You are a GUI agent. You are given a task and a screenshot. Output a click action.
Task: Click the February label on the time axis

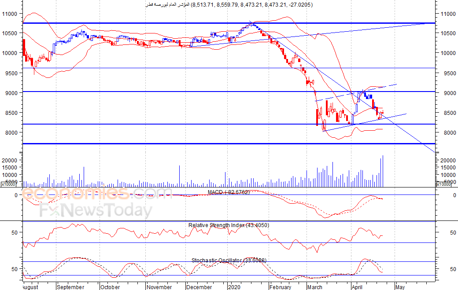280,287
